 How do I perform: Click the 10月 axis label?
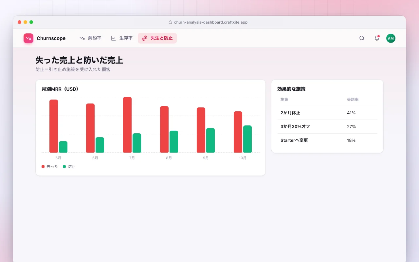(243, 158)
